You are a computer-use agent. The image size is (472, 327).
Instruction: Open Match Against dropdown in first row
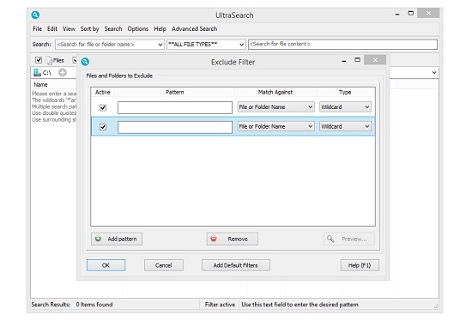coord(275,107)
